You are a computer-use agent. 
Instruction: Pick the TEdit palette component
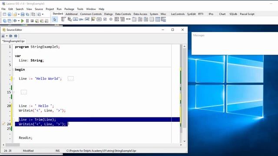coord(87,19)
